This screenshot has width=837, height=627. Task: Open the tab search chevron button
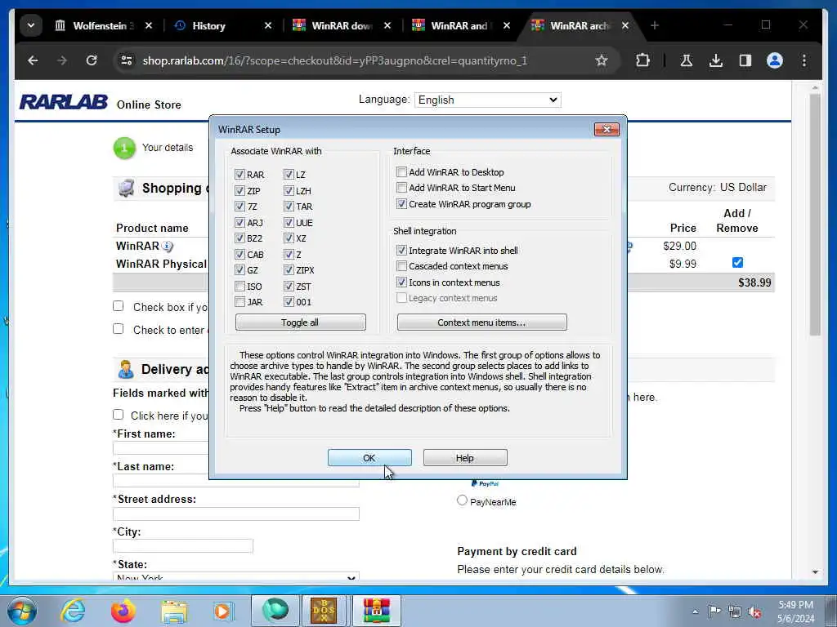point(31,25)
